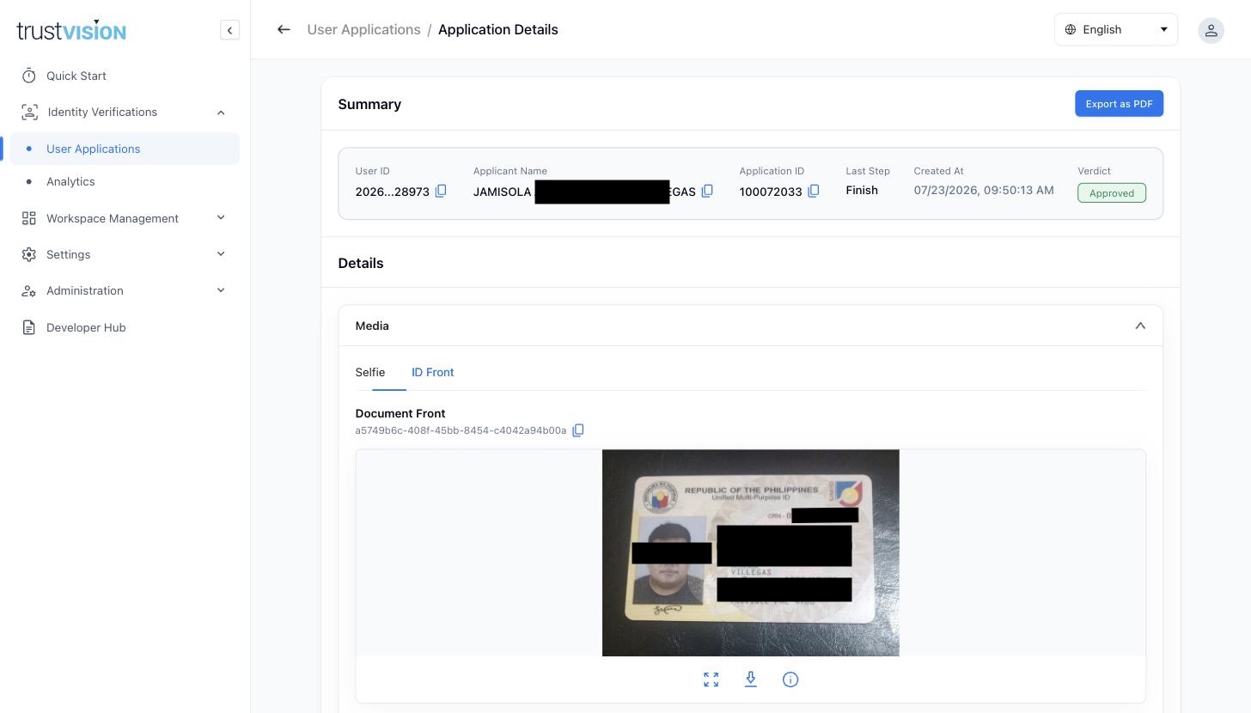Click the ID card document image
This screenshot has width=1251, height=713.
click(x=751, y=552)
